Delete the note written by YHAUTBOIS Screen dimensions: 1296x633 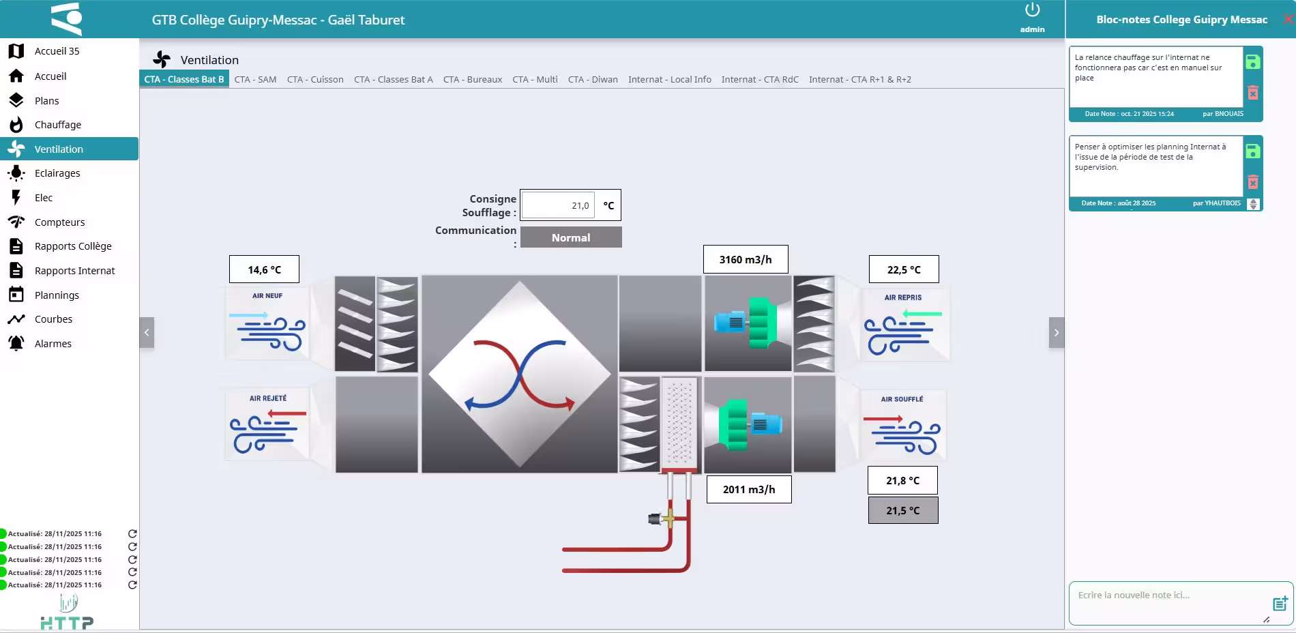[1252, 182]
